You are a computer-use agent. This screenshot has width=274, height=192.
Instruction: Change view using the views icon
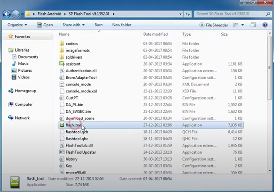point(235,25)
